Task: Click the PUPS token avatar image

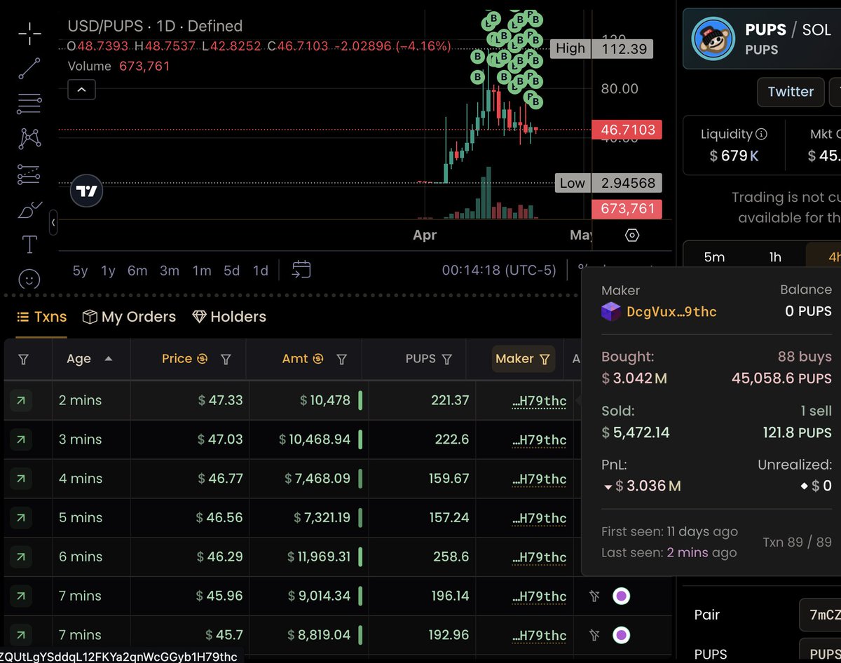Action: click(x=713, y=39)
